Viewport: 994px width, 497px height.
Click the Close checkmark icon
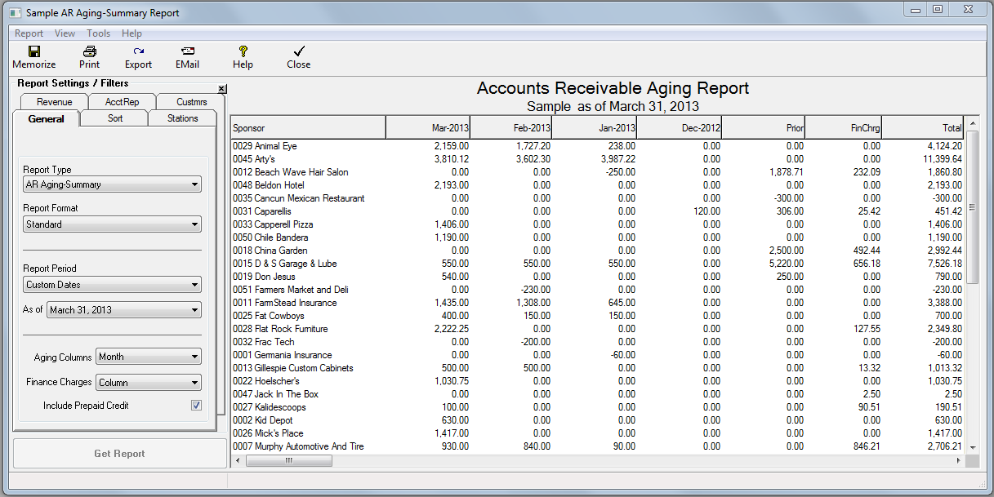point(298,51)
